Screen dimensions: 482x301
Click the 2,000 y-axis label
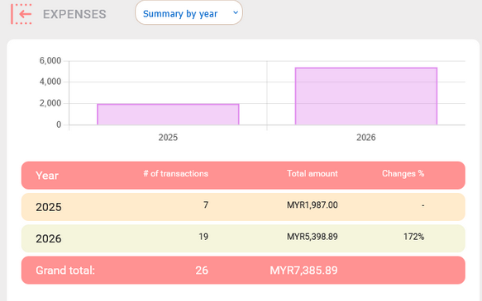click(50, 103)
